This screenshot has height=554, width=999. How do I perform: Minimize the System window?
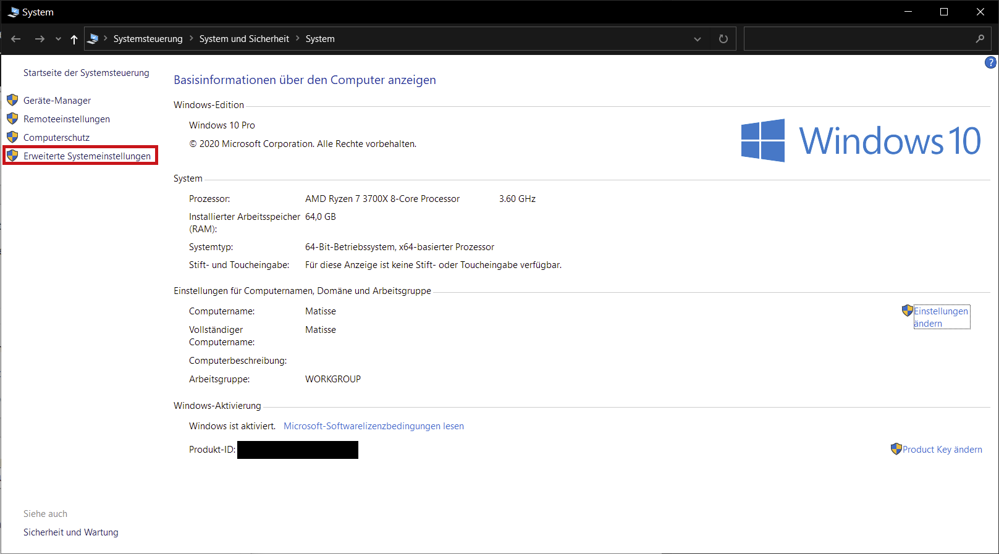(908, 12)
